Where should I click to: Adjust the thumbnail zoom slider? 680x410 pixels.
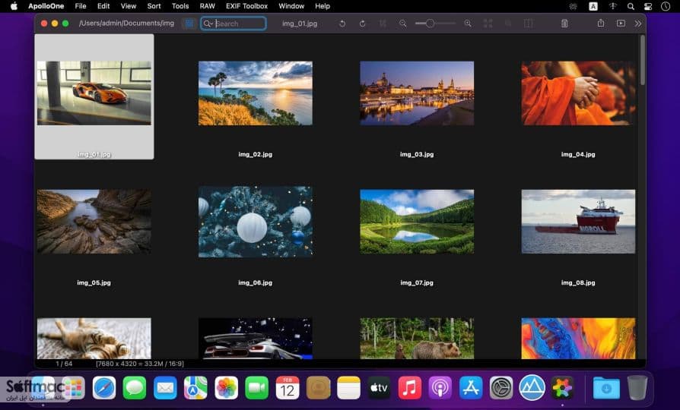435,24
